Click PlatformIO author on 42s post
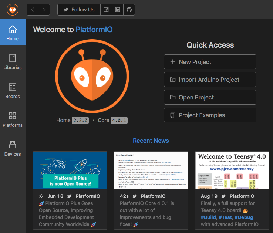 click(x=153, y=196)
